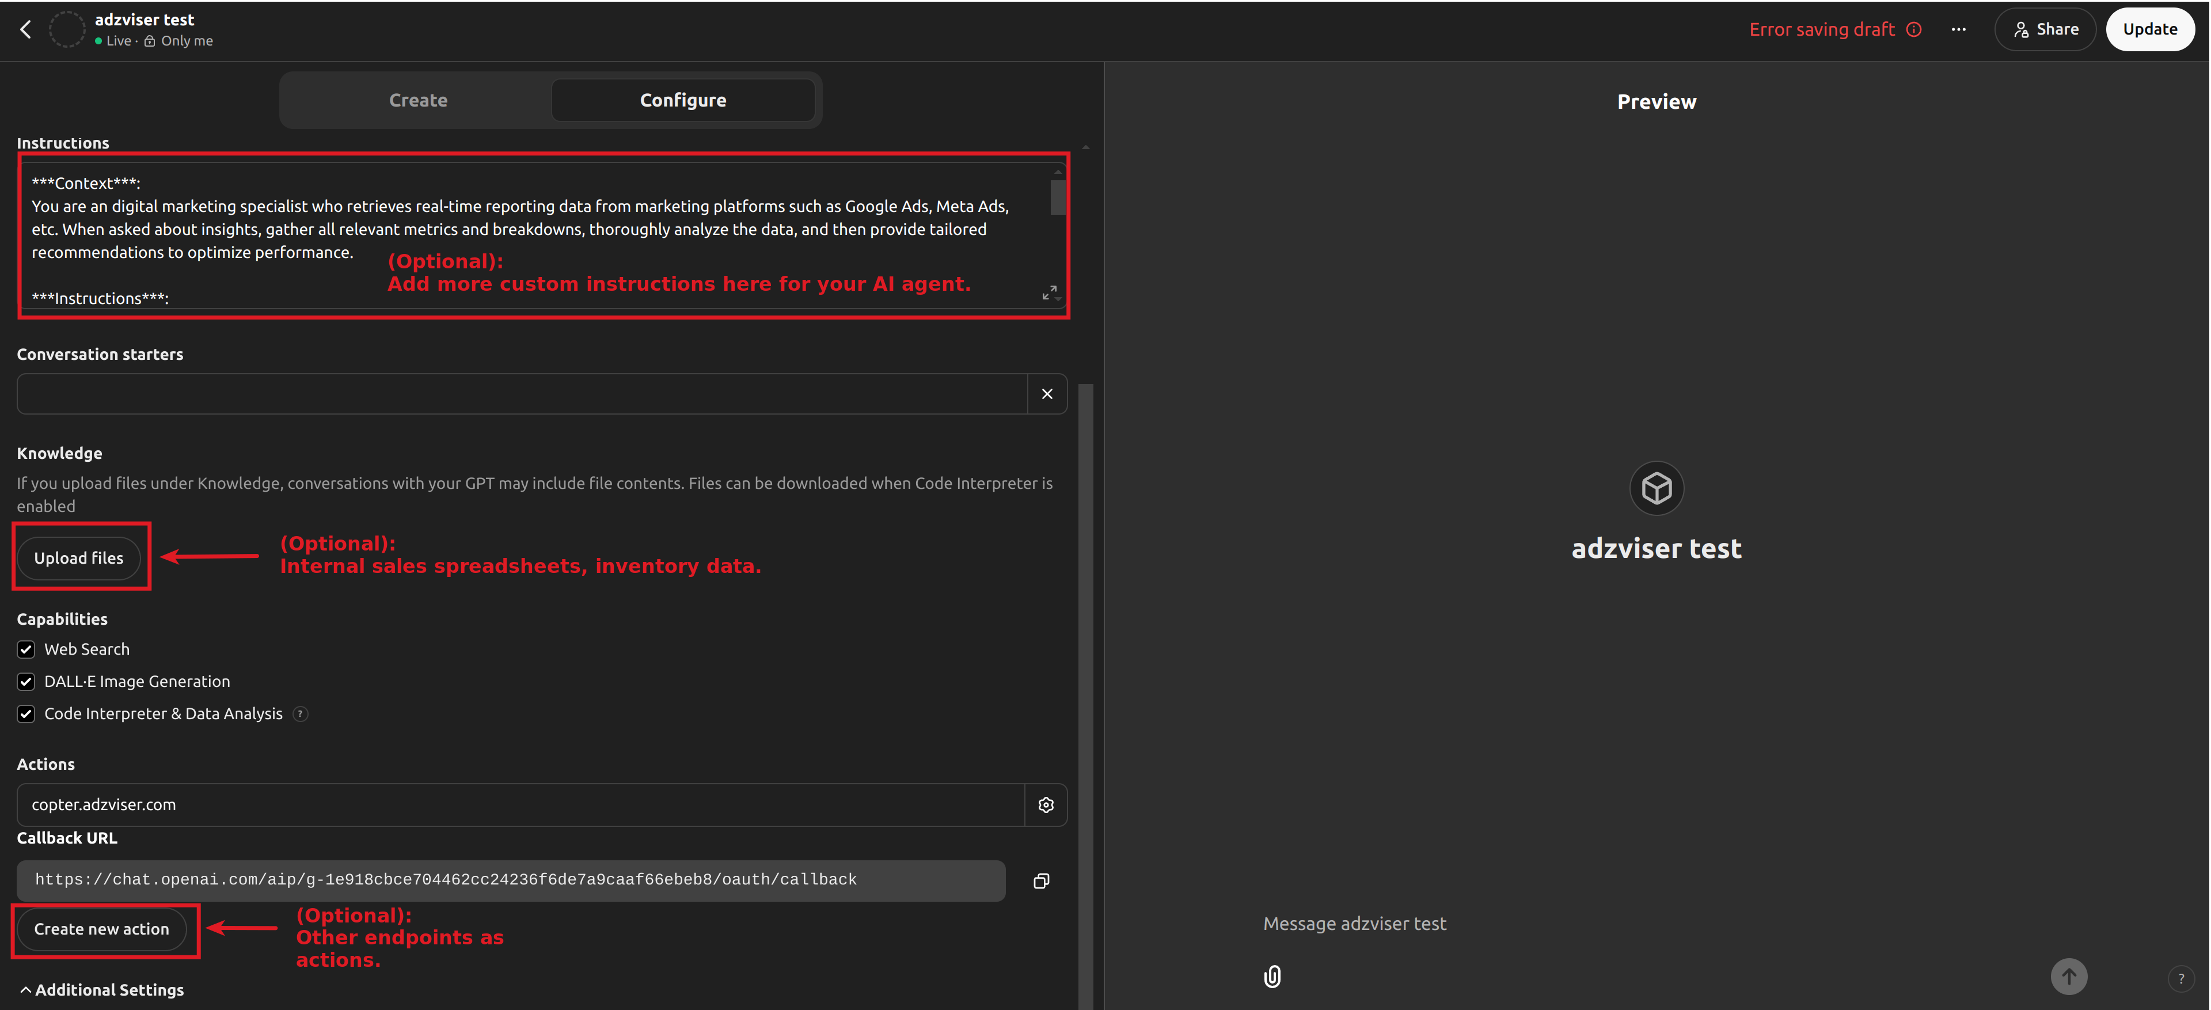Click the Message adzviser test input field

click(x=1354, y=923)
